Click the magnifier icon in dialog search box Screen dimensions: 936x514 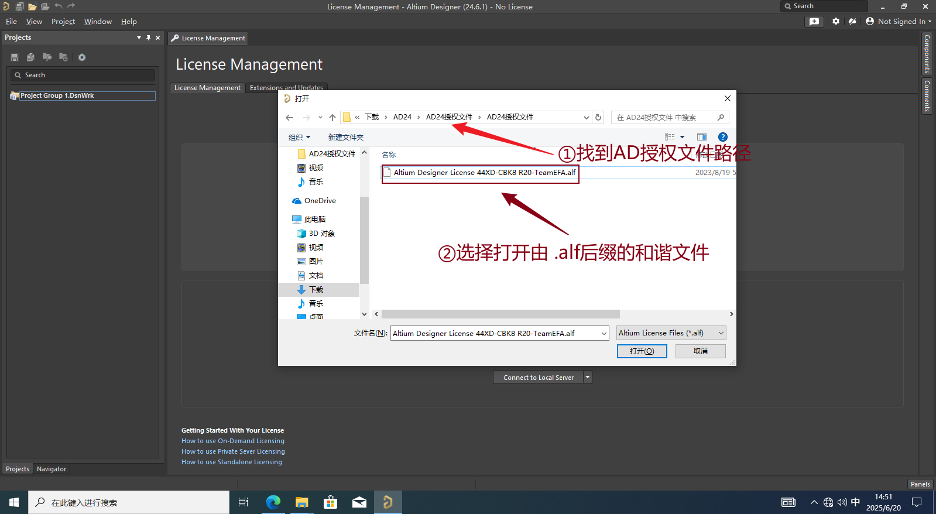[x=721, y=117]
